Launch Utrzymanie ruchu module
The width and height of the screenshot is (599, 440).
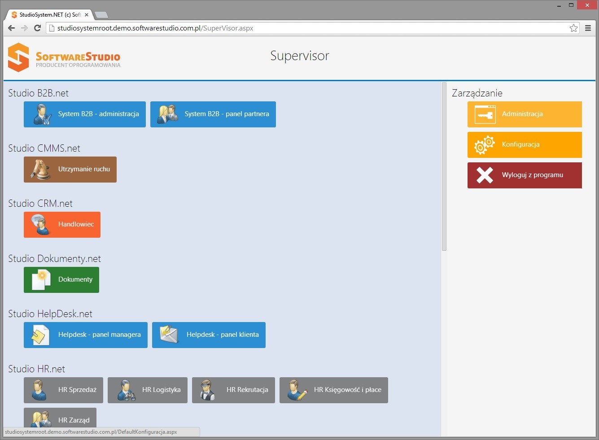[x=70, y=170]
